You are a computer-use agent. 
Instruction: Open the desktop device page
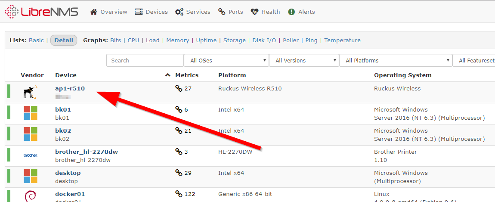[68, 173]
